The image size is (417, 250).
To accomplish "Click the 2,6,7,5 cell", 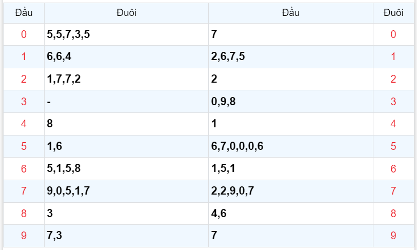I will click(228, 57).
